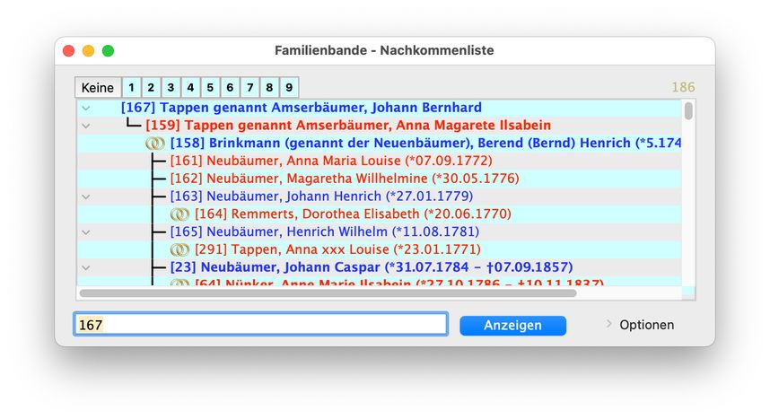
Task: Collapse Neubäumer, Henrich Wilhelm row
Action: pyautogui.click(x=86, y=232)
